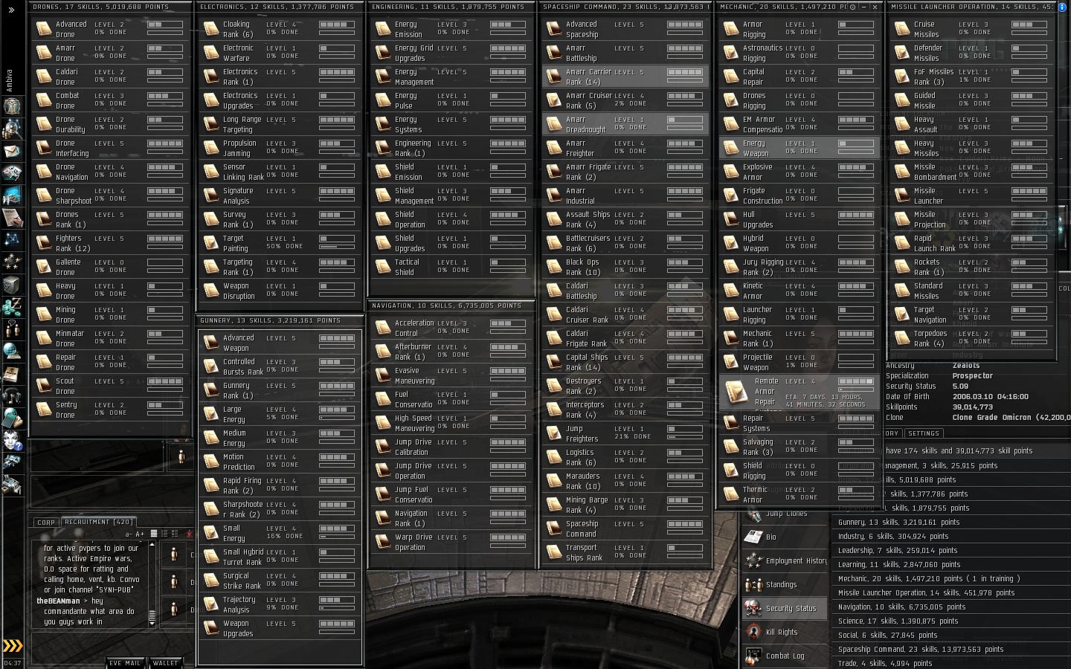The image size is (1071, 669).
Task: Pin the Mechanic skills window
Action: click(x=852, y=7)
